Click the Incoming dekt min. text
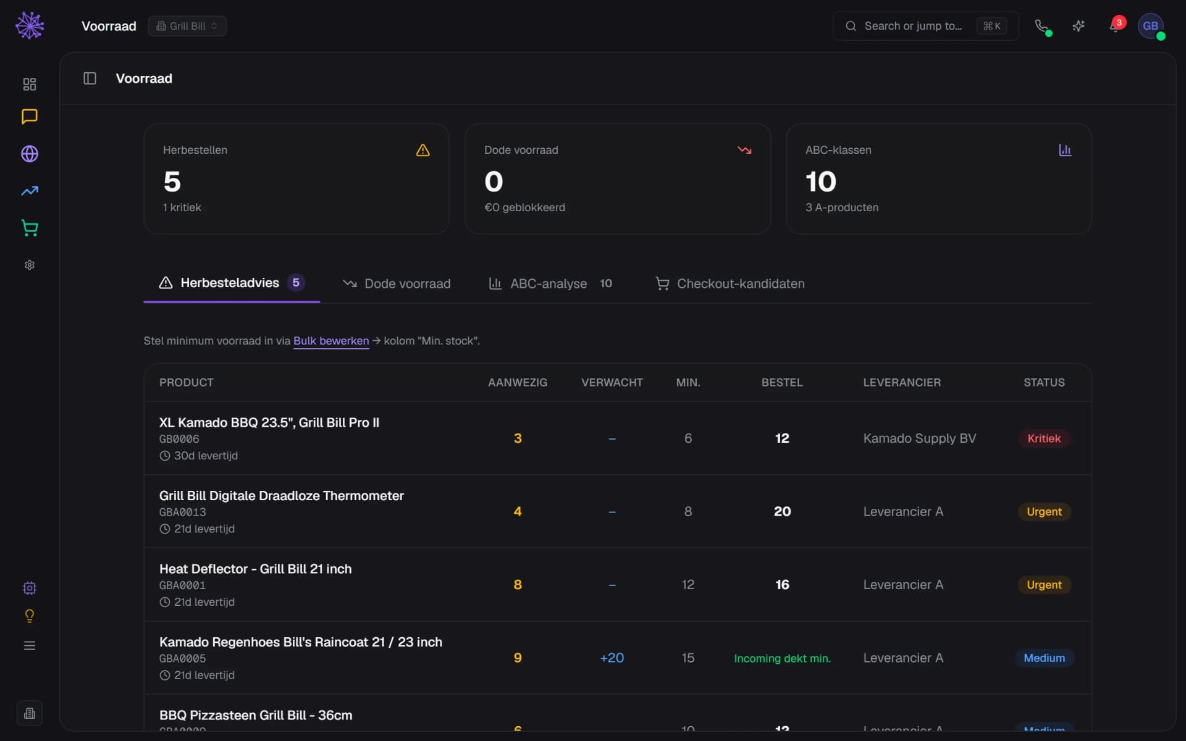The image size is (1186, 741). coord(782,658)
